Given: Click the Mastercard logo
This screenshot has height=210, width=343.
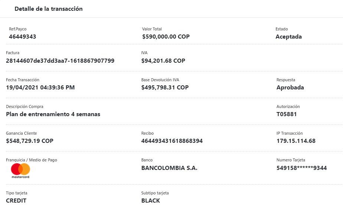Looking at the screenshot, I should 20,170.
